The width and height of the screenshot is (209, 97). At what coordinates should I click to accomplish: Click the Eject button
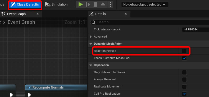[103, 4]
